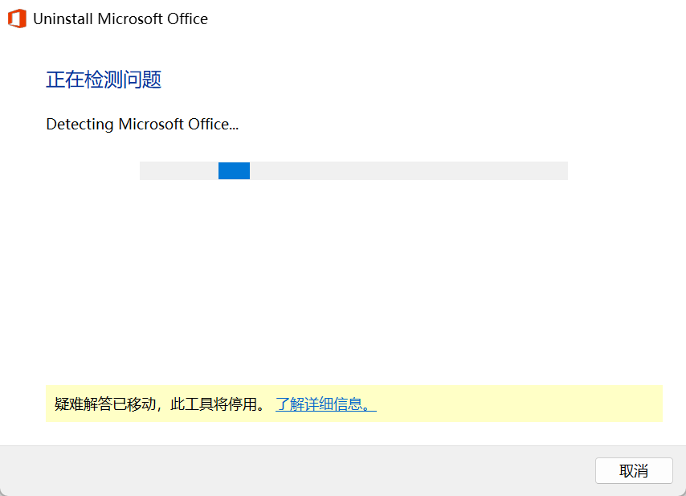Click the blue progress indicator block

tap(234, 170)
